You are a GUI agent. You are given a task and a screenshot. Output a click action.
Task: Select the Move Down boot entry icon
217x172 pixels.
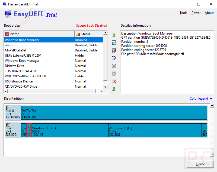click(x=114, y=89)
